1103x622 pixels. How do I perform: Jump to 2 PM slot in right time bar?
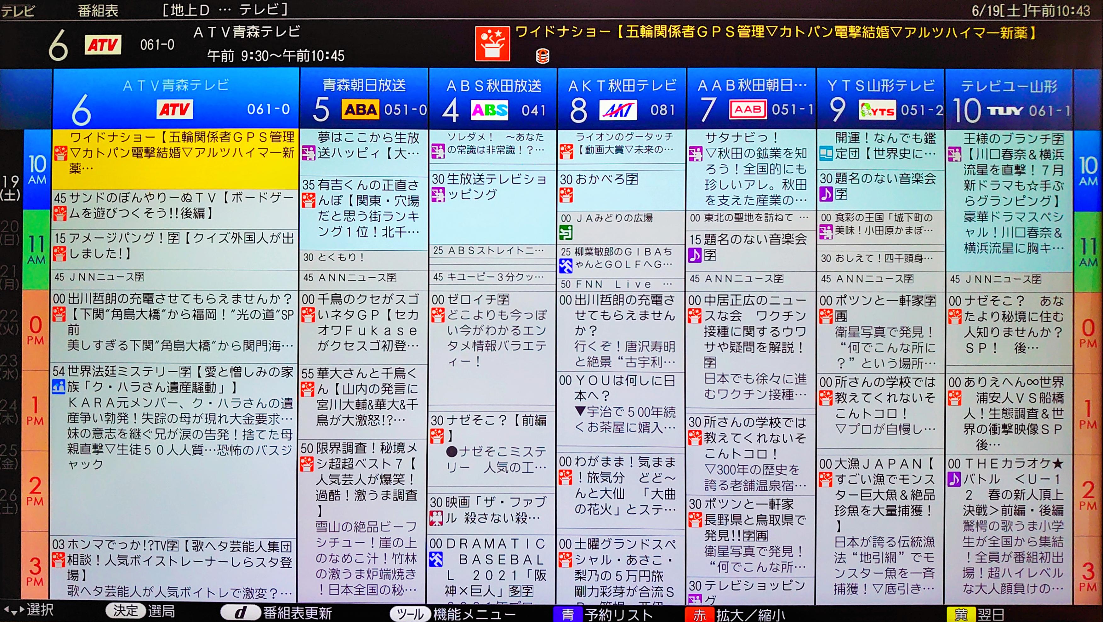pos(1089,496)
